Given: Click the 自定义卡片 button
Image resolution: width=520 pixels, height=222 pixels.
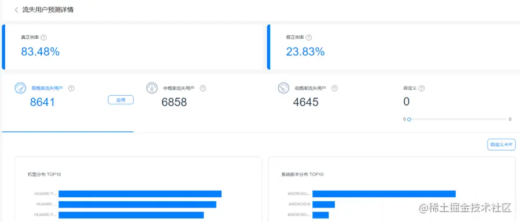Looking at the screenshot, I should 501,144.
